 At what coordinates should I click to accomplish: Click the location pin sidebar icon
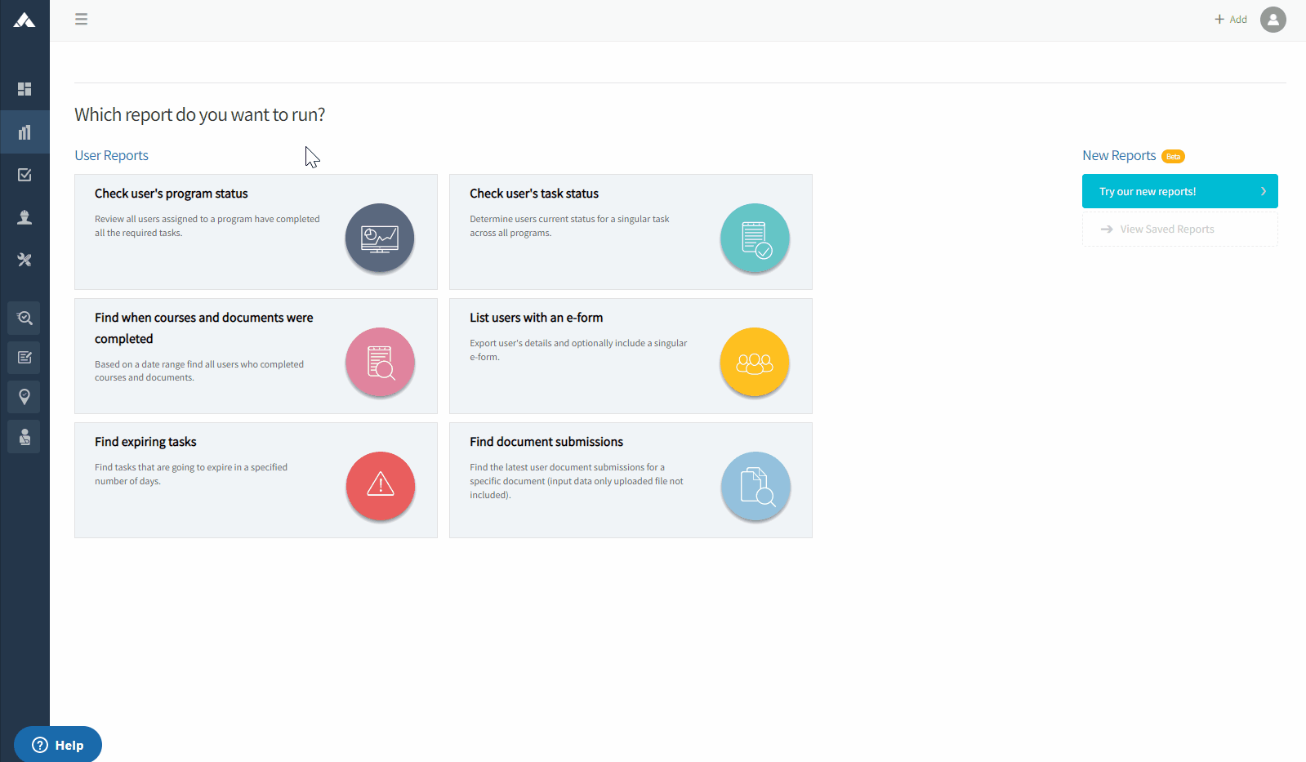25,397
